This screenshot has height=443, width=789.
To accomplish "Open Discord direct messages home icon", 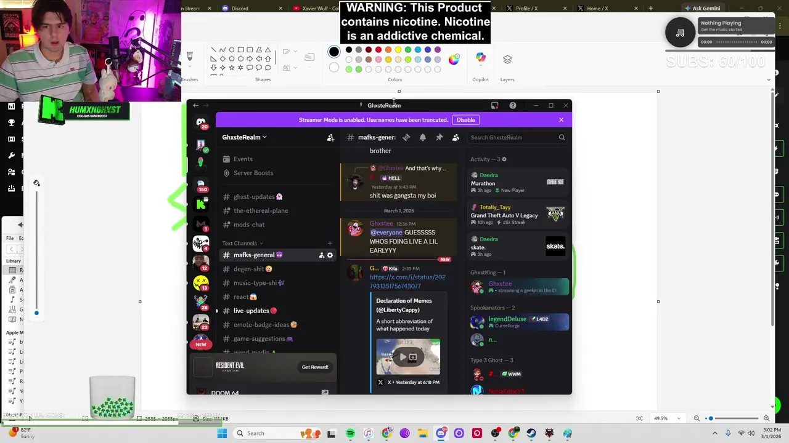I will point(201,122).
